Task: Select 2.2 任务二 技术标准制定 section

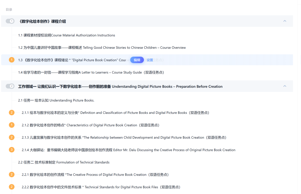Action: click(x=64, y=162)
